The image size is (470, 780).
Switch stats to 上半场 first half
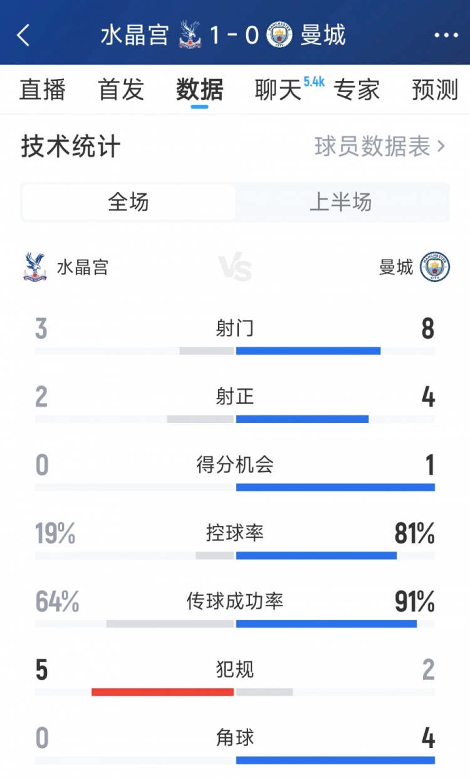(x=341, y=202)
